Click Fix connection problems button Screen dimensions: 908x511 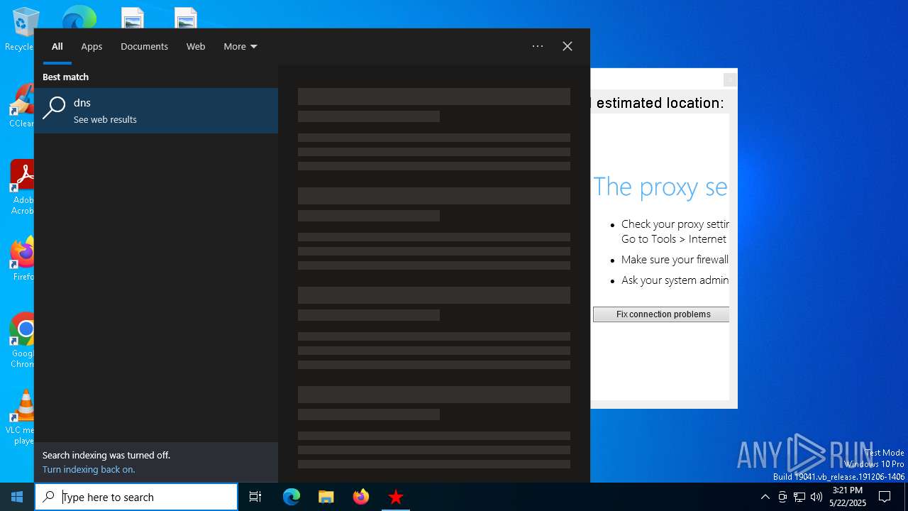[663, 314]
